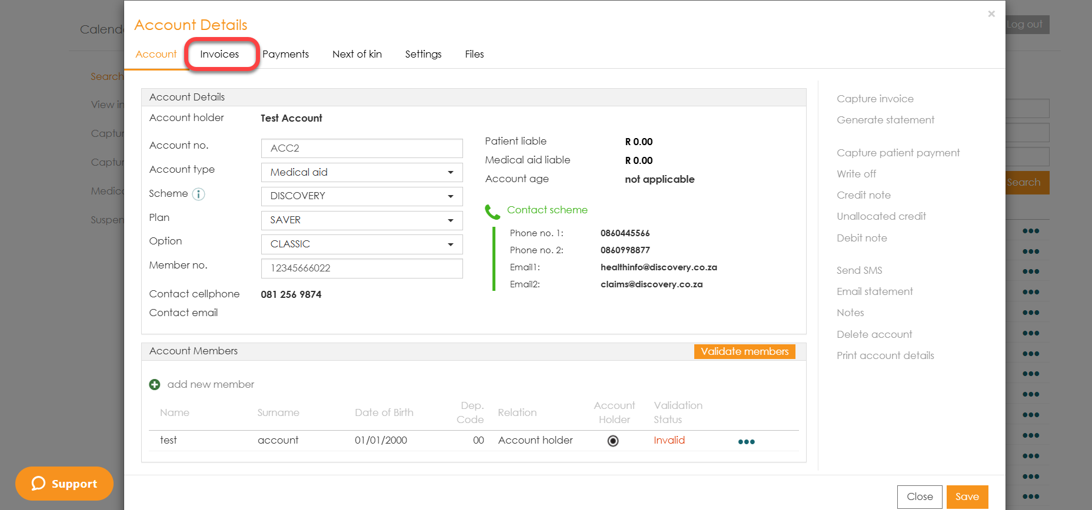Open the Payments tab

[285, 54]
